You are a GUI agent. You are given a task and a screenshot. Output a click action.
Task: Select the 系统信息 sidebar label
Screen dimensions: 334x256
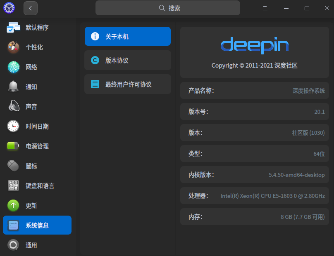[x=37, y=225]
